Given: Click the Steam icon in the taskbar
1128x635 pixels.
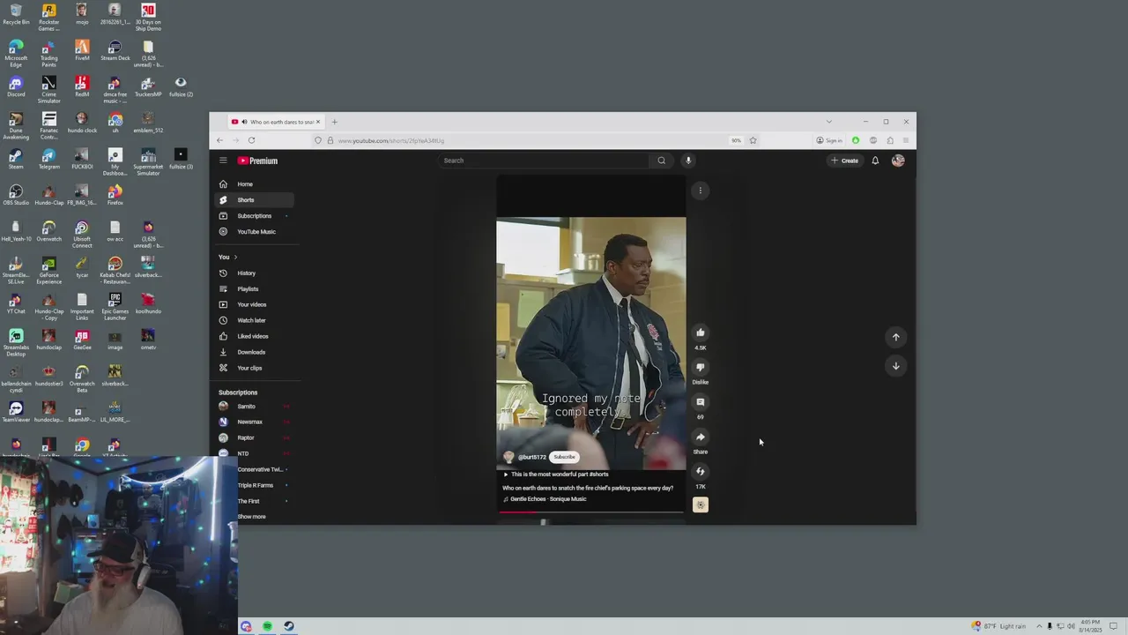Looking at the screenshot, I should pos(288,626).
